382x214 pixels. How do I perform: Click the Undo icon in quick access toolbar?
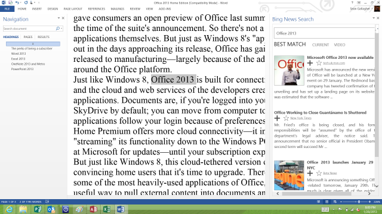click(17, 2)
